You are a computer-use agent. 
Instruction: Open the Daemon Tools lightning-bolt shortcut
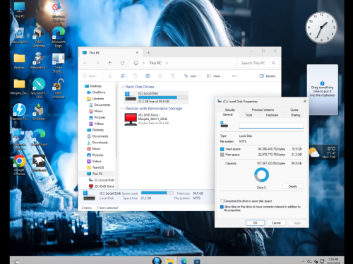19,112
